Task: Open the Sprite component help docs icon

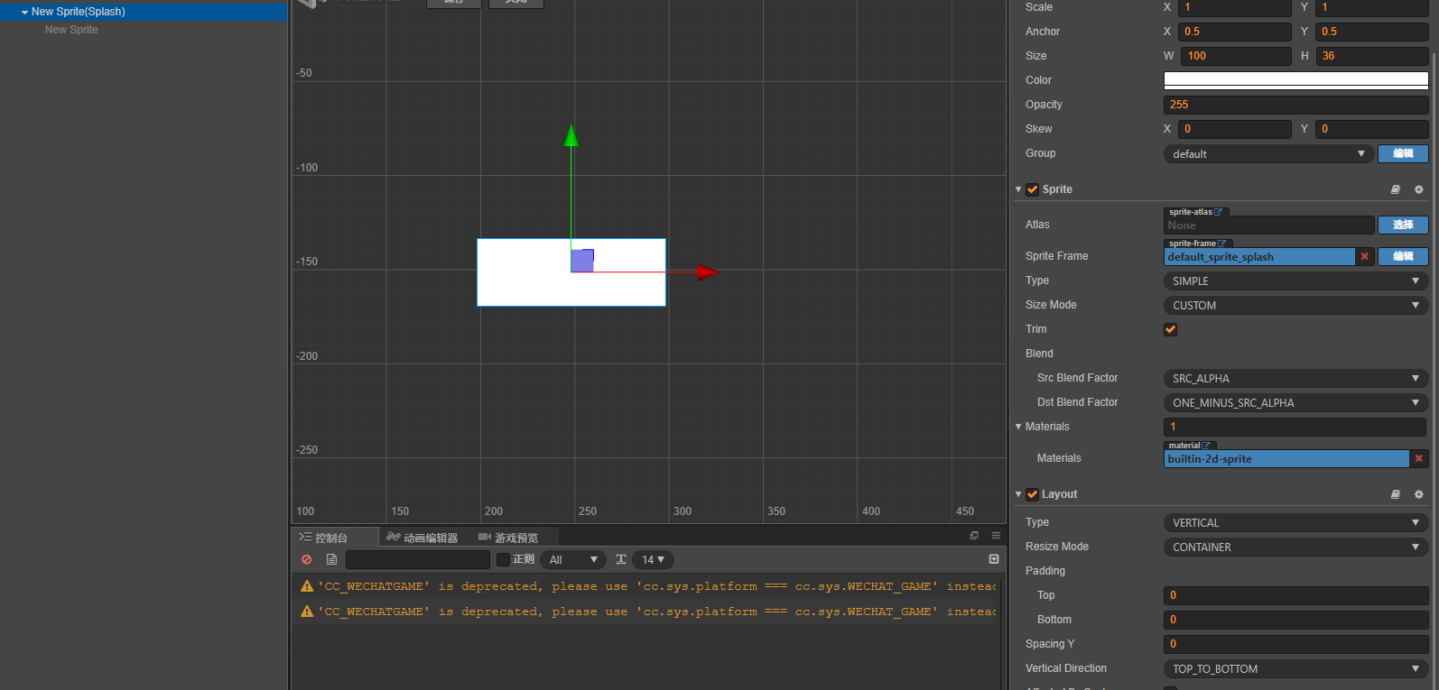Action: pos(1396,189)
